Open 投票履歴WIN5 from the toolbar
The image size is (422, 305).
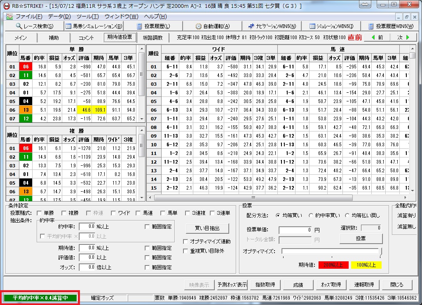[x=391, y=26]
